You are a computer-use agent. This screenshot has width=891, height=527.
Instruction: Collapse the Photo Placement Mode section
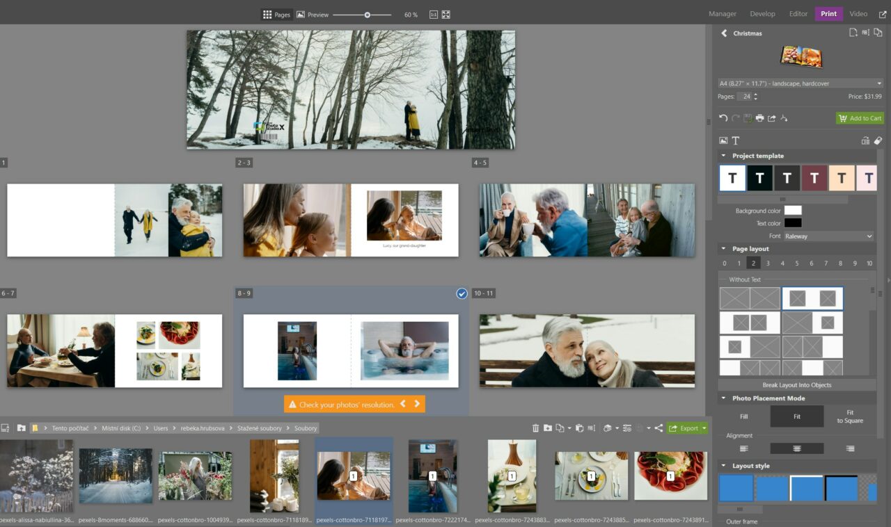pos(723,398)
